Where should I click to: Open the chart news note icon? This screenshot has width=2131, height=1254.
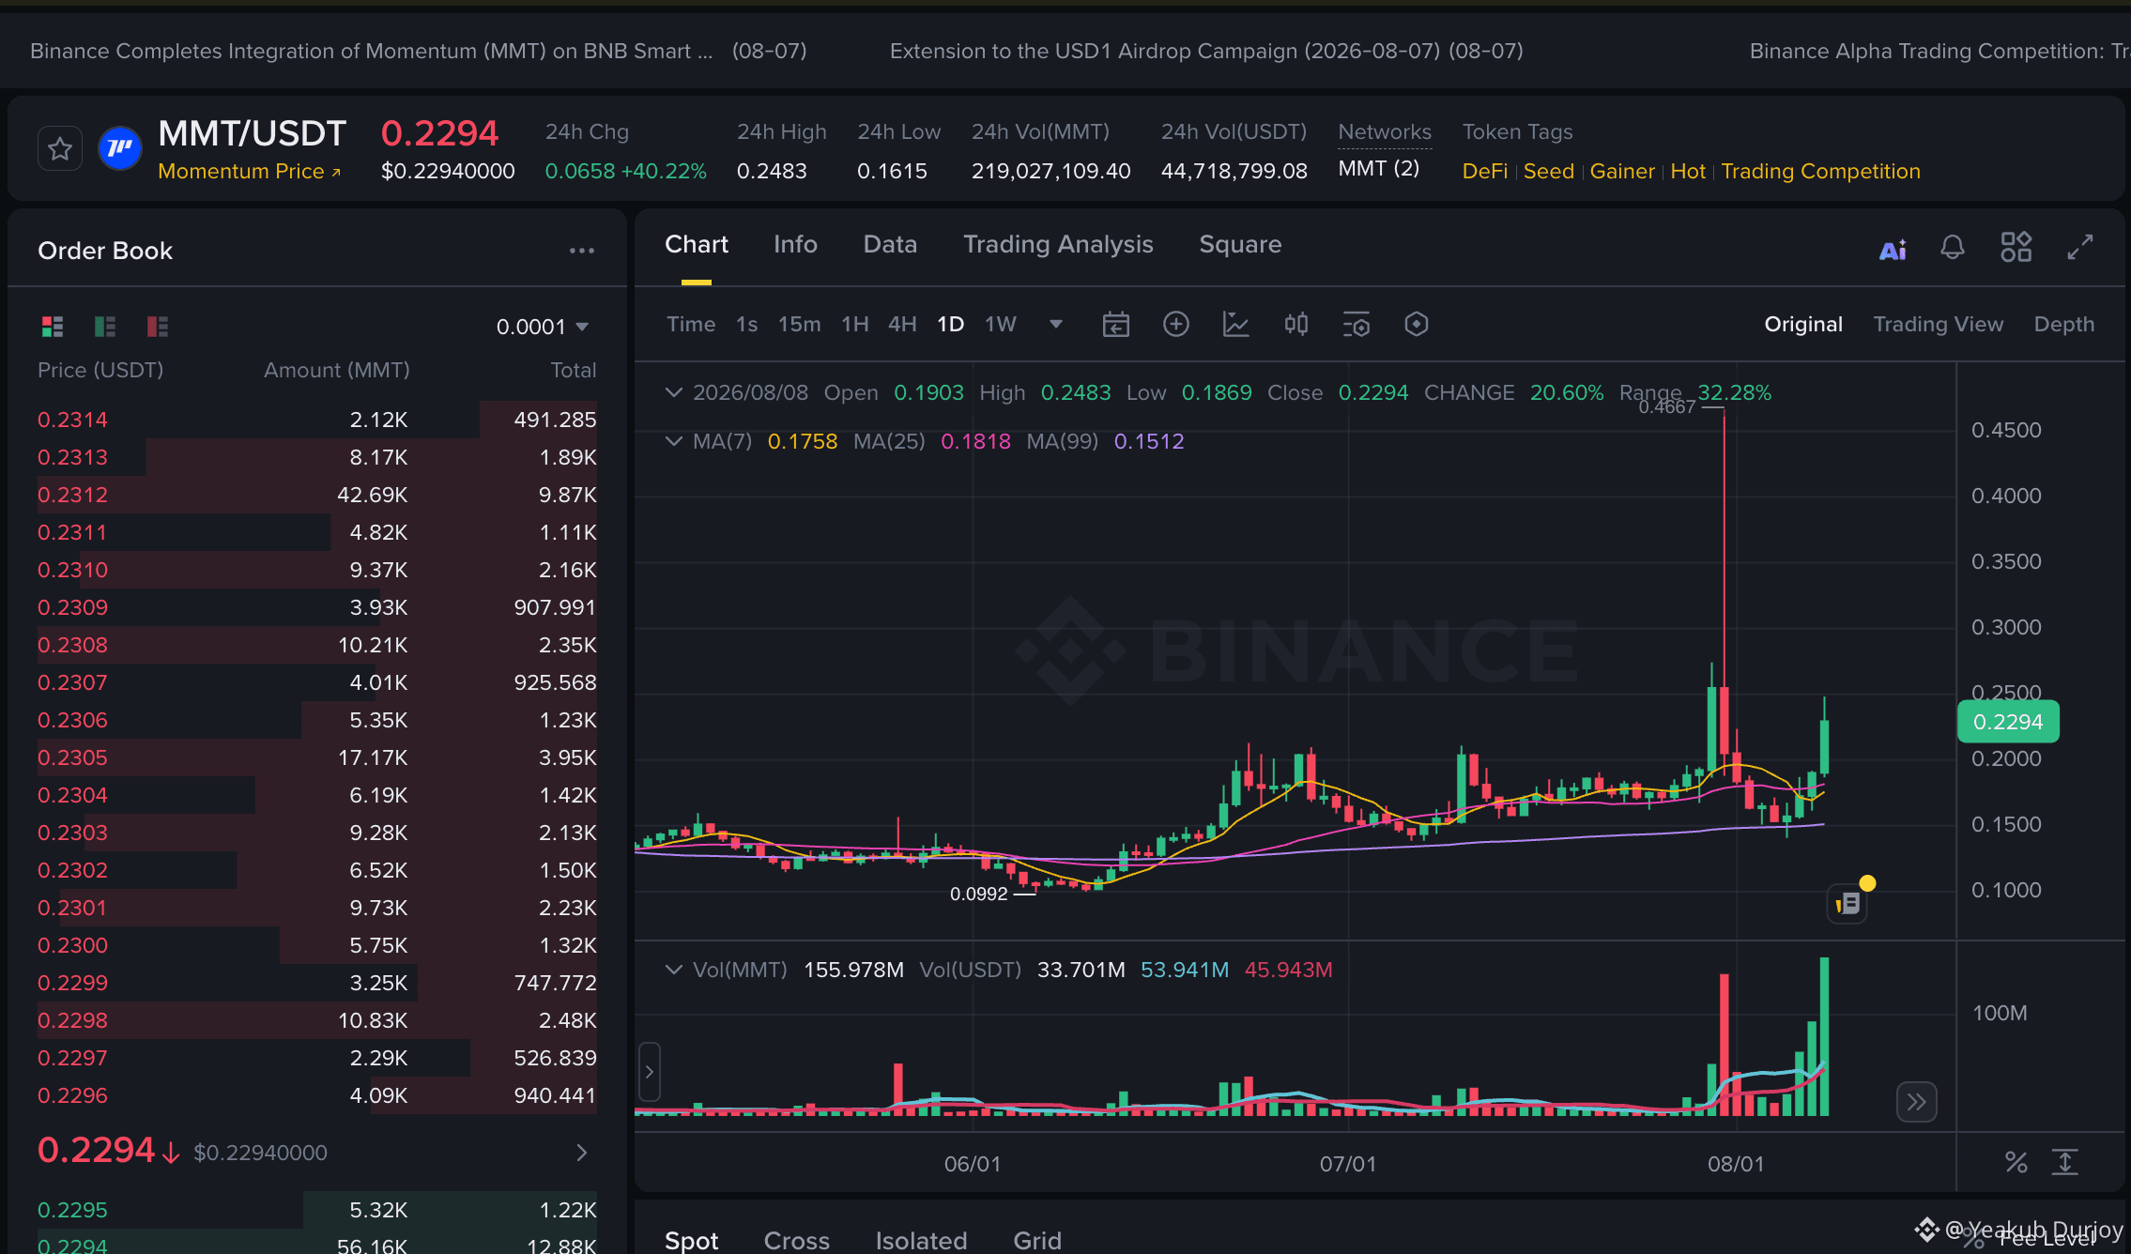(1847, 904)
